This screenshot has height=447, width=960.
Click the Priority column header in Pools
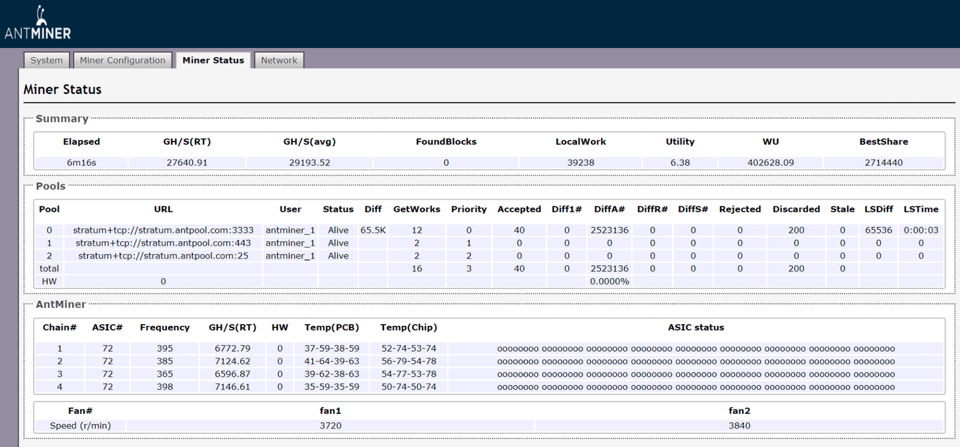click(x=469, y=209)
